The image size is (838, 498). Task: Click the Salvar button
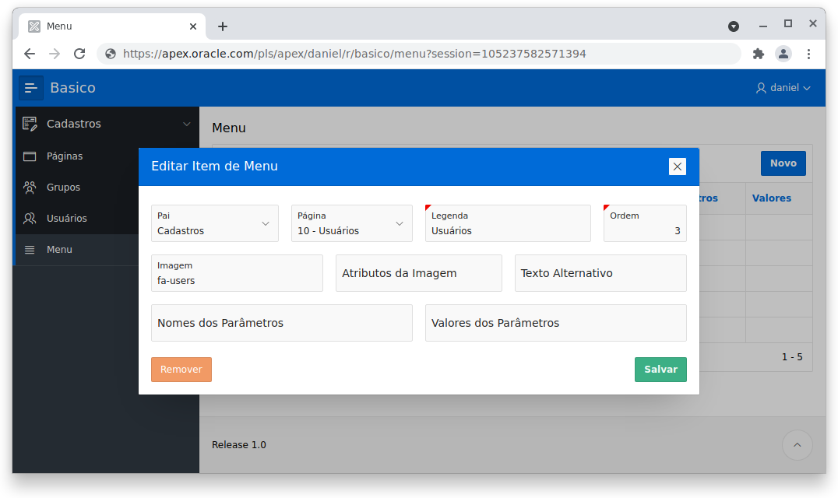click(660, 370)
